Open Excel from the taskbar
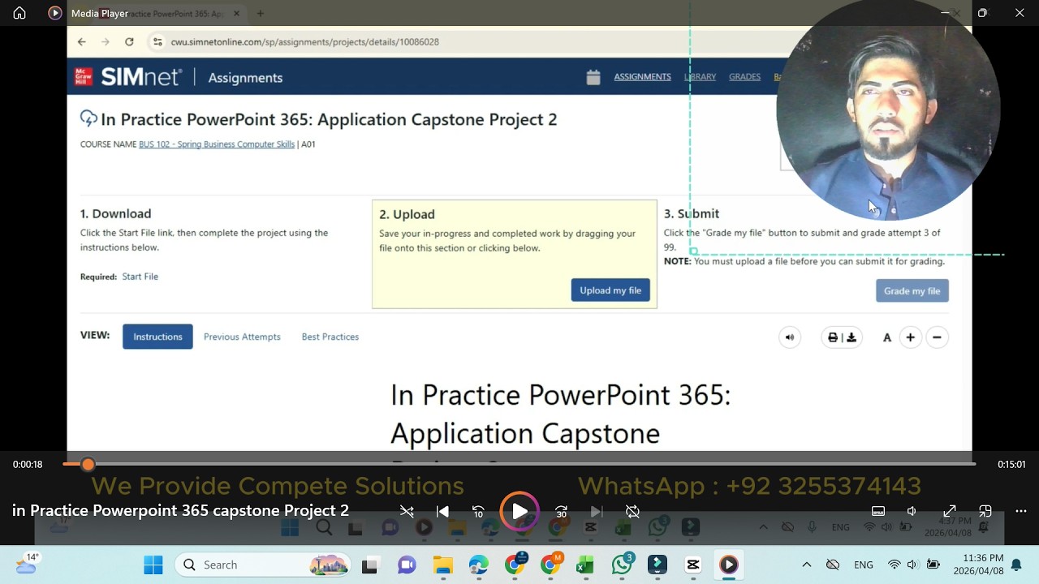Screen dimensions: 1039x584 click(x=585, y=565)
